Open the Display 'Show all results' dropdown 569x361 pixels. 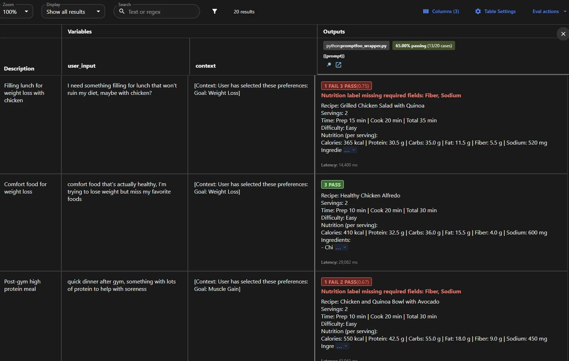tap(73, 11)
